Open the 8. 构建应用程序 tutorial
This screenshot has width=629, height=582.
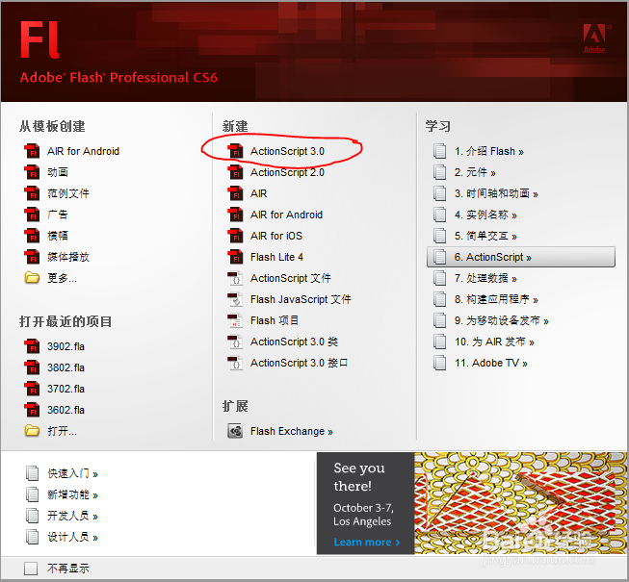click(496, 299)
